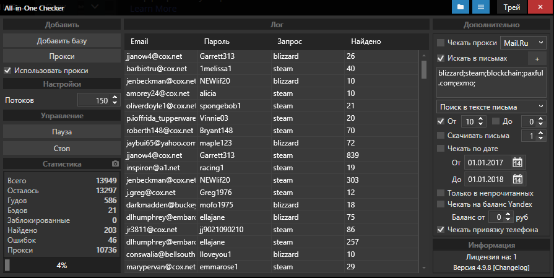The image size is (554, 278).
Task: Click the blue list icon in title bar
Action: (479, 7)
